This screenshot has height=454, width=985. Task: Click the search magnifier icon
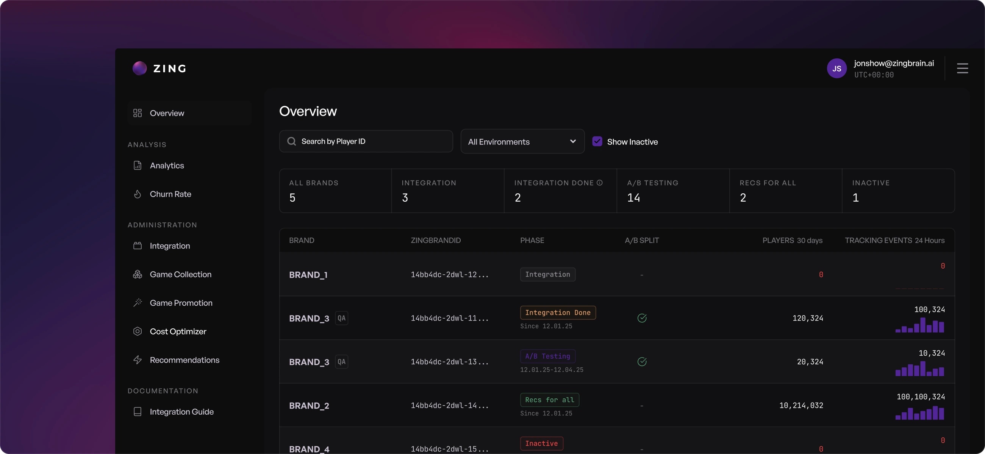[x=291, y=141]
